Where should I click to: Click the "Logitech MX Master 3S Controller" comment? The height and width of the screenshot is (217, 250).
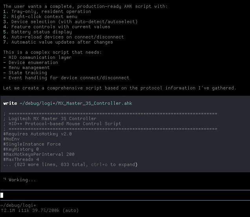coord(52,119)
